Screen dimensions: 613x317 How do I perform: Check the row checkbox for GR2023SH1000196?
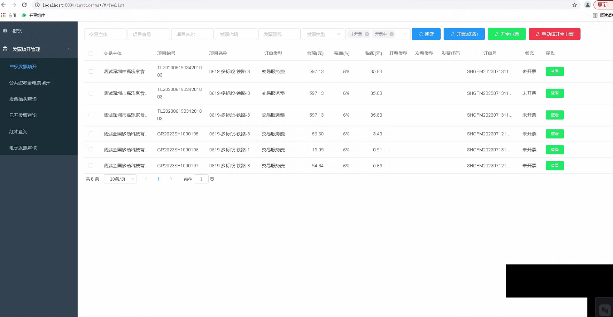(x=91, y=150)
